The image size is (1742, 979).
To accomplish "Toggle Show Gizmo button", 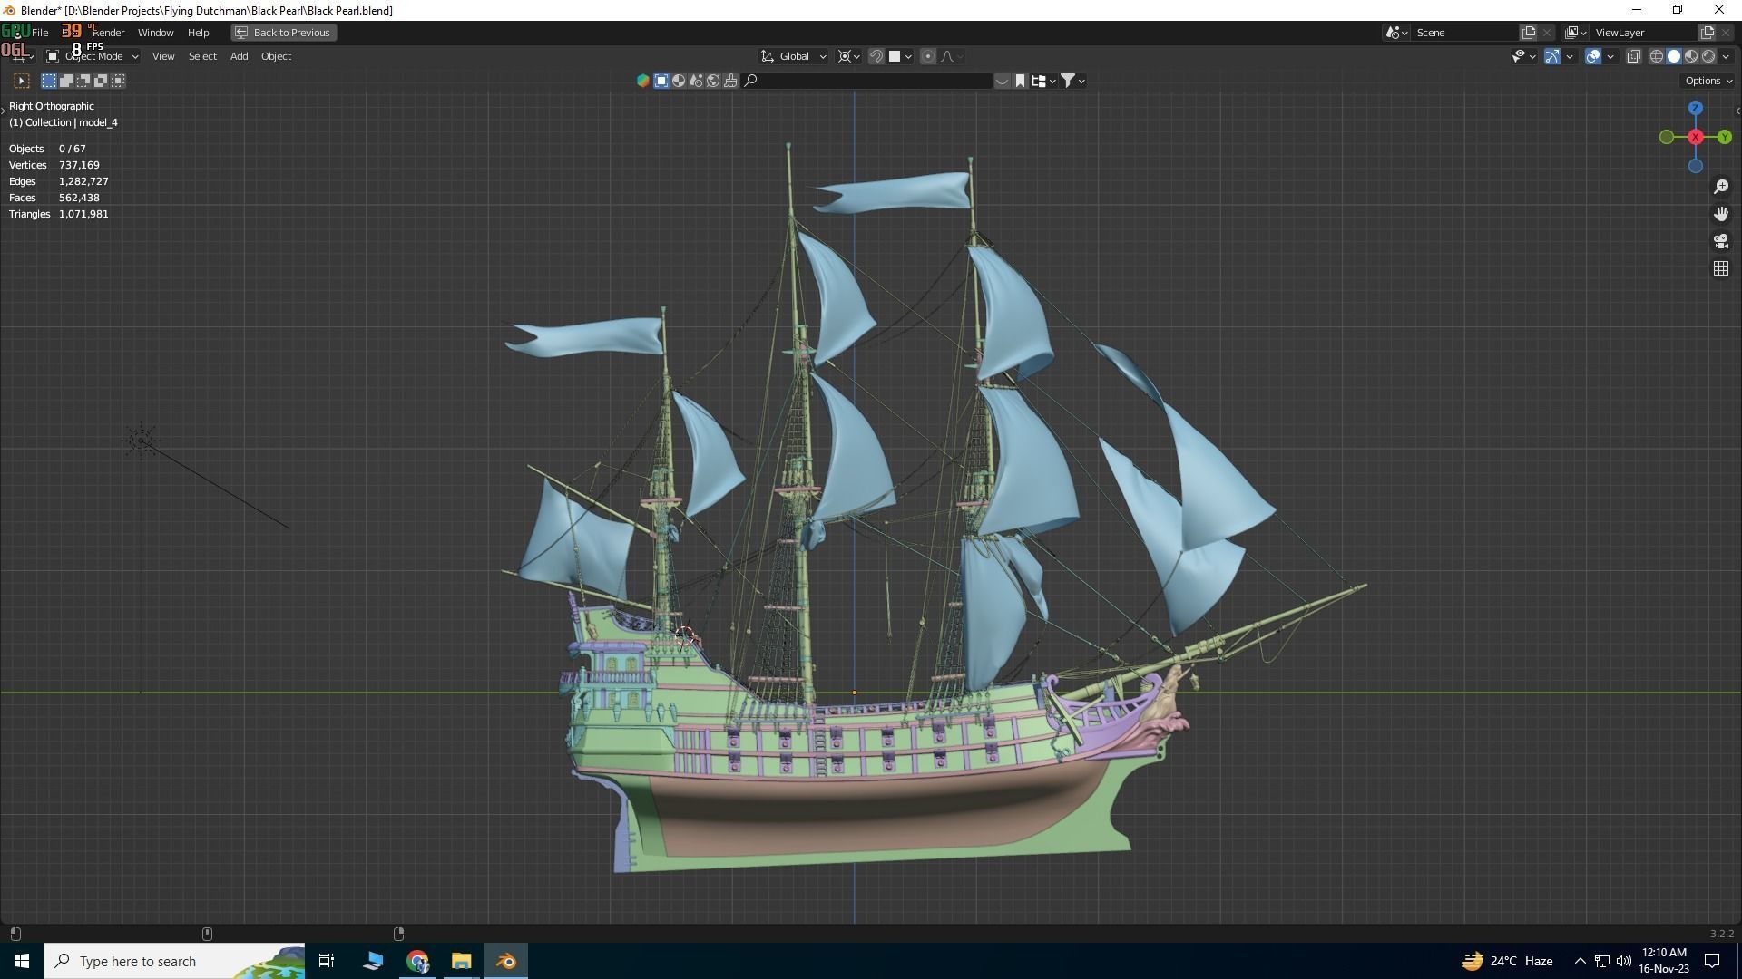I will pyautogui.click(x=1552, y=56).
